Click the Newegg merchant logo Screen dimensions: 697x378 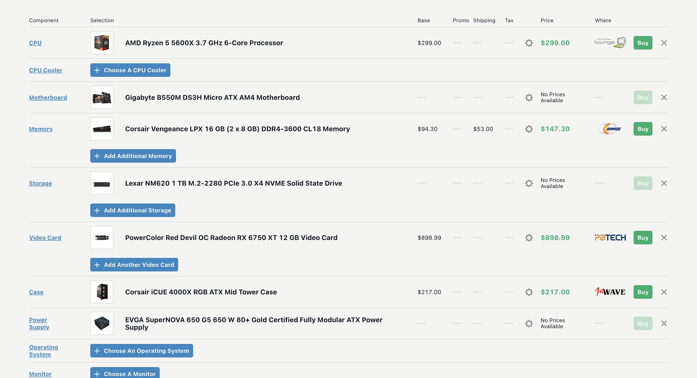click(611, 129)
